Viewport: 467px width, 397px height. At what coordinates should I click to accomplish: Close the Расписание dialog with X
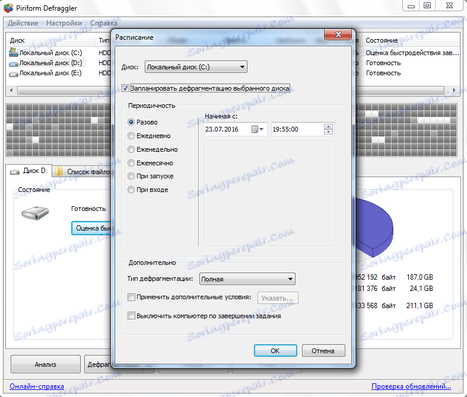click(338, 34)
